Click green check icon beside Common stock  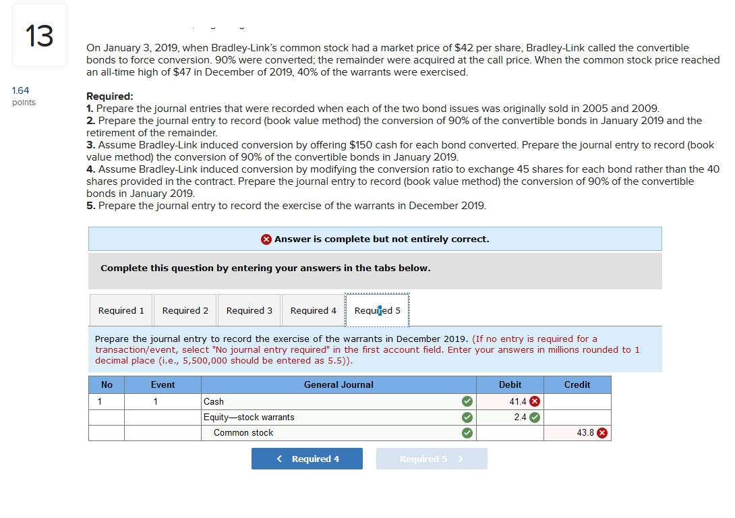pyautogui.click(x=467, y=433)
